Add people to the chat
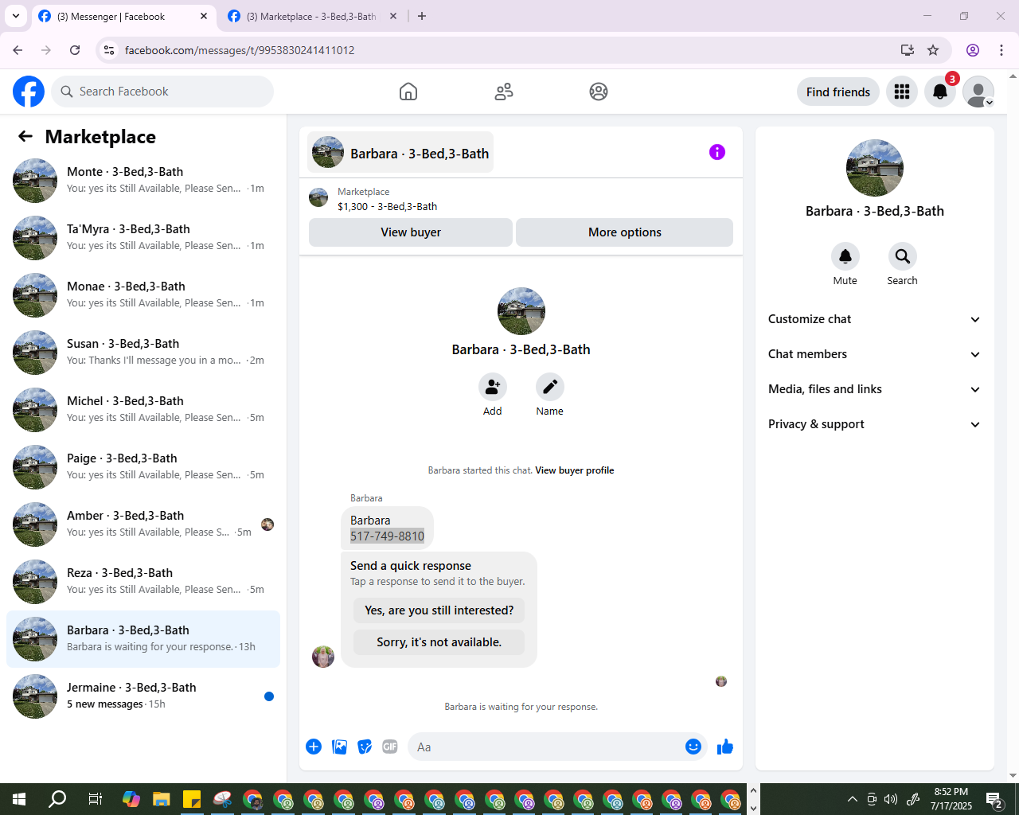This screenshot has height=815, width=1019. (493, 387)
